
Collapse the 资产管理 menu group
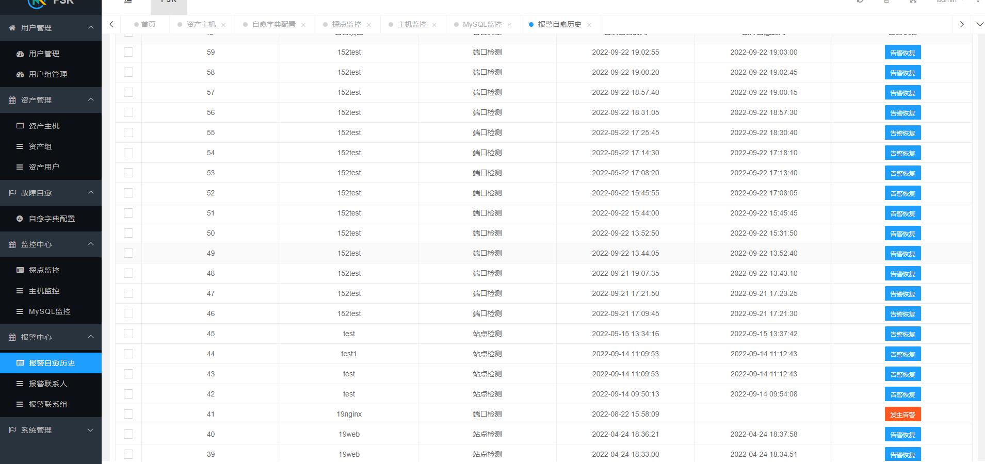51,100
